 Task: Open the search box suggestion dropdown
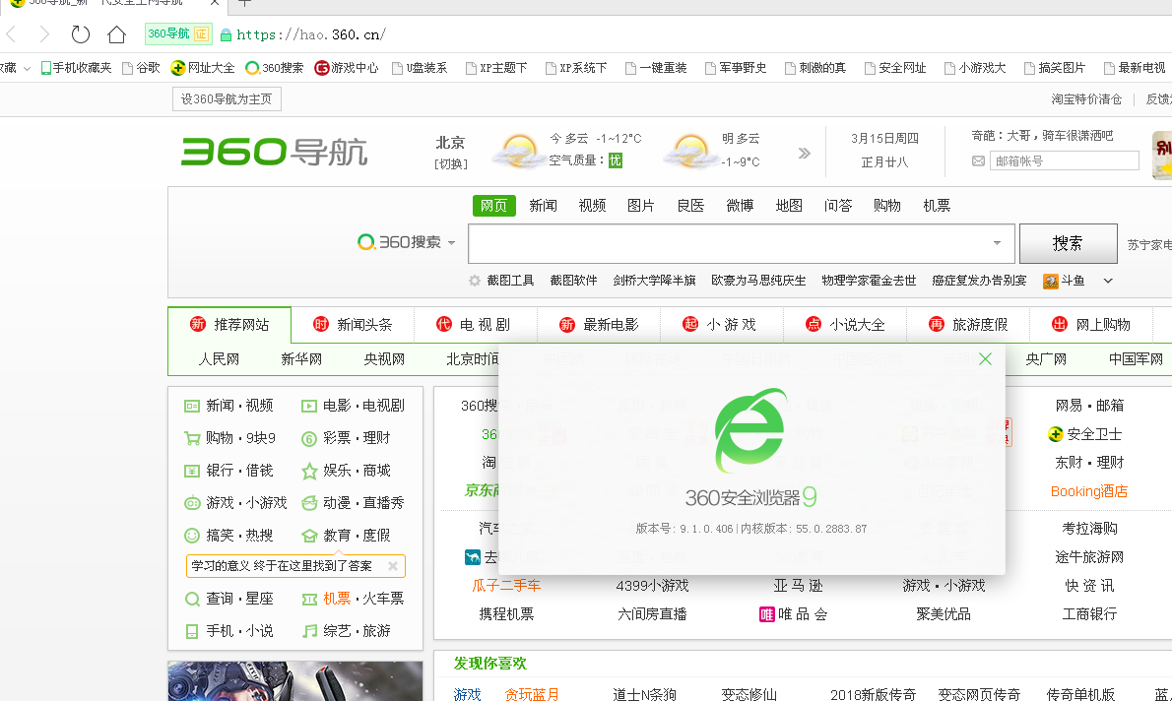tap(997, 243)
